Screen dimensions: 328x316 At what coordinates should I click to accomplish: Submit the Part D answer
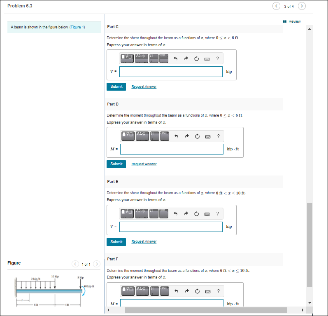tap(116, 164)
